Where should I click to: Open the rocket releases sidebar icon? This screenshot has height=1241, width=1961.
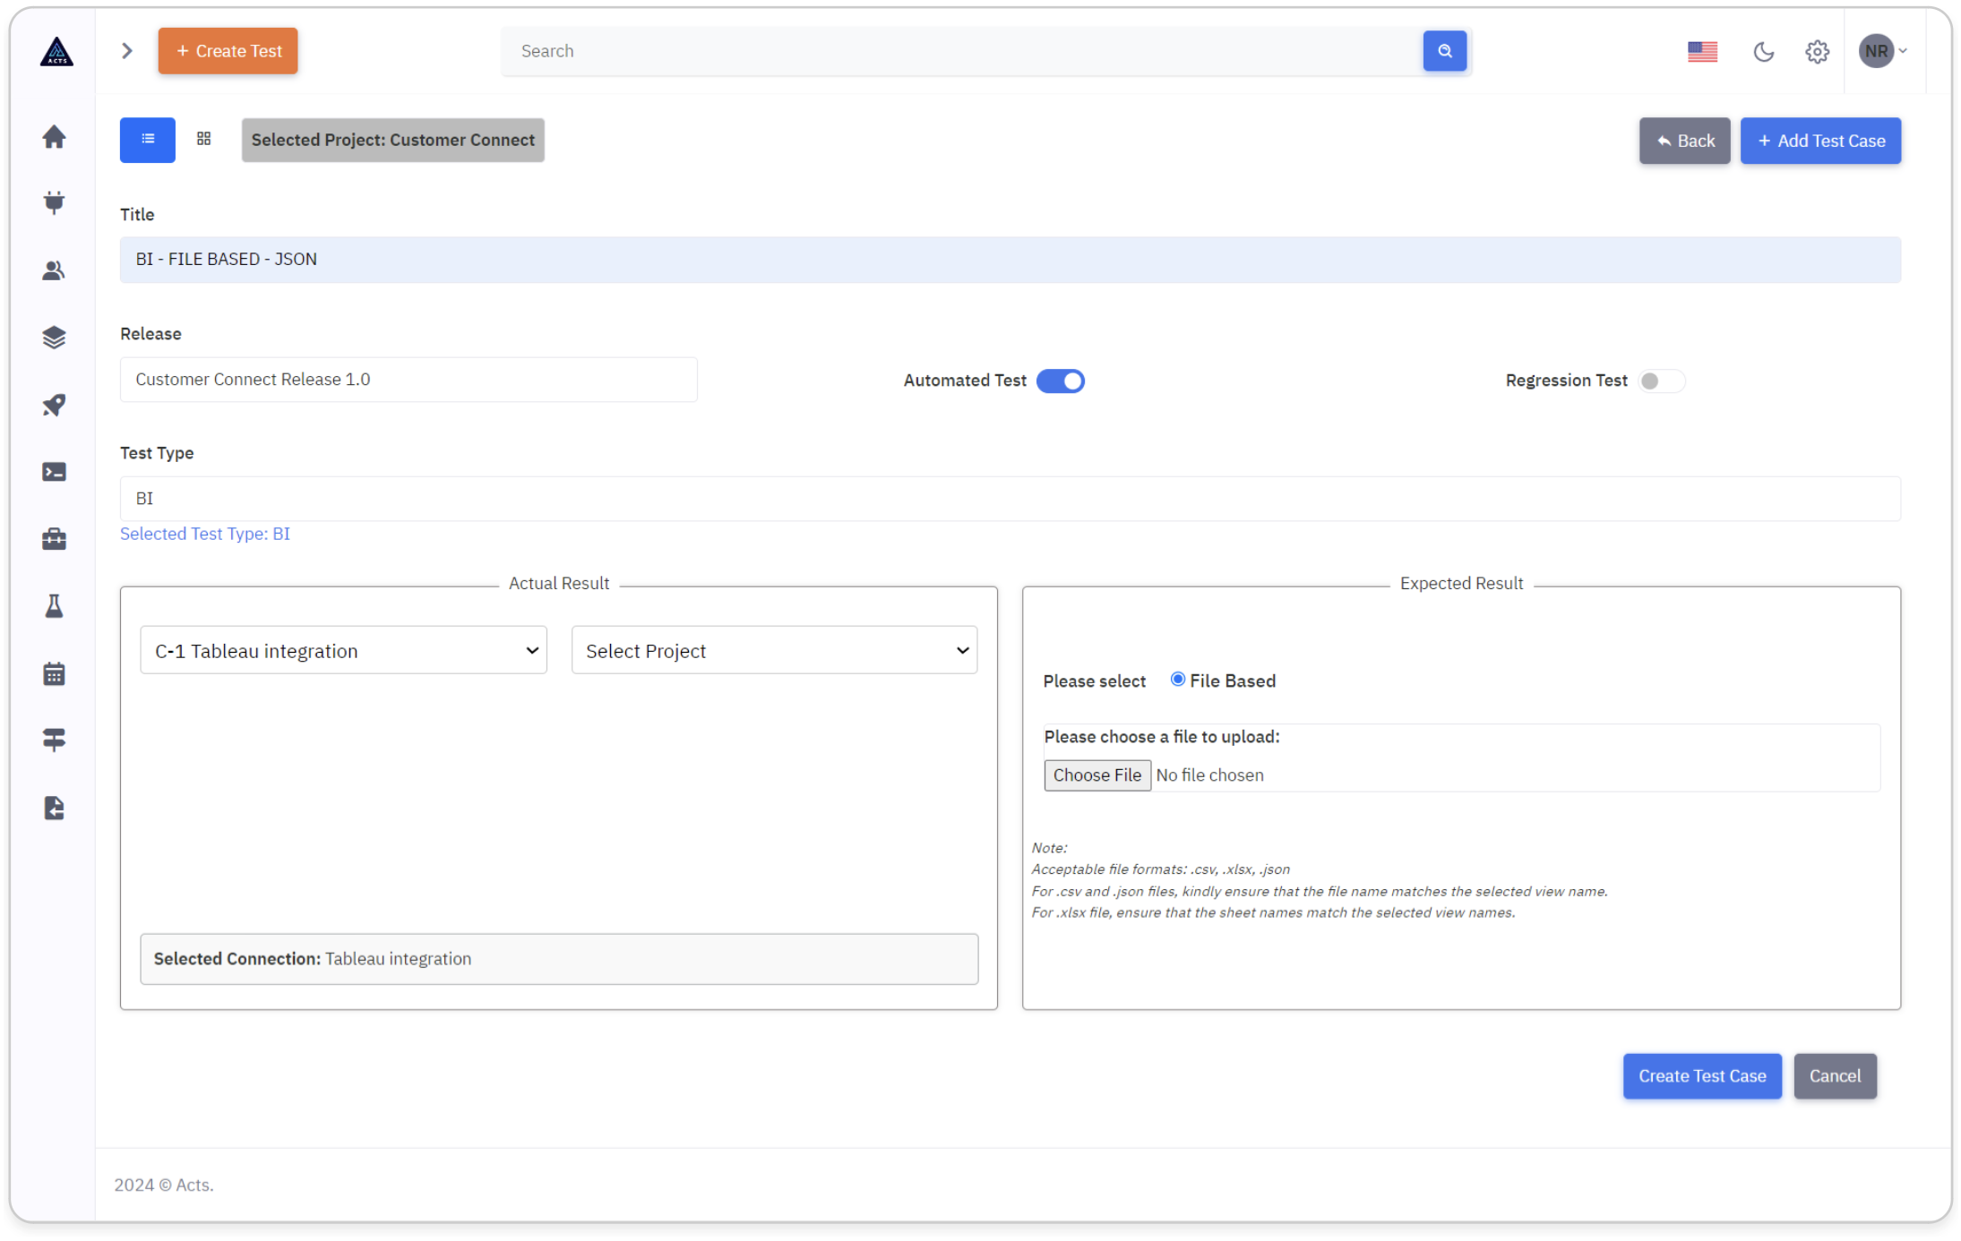tap(54, 405)
